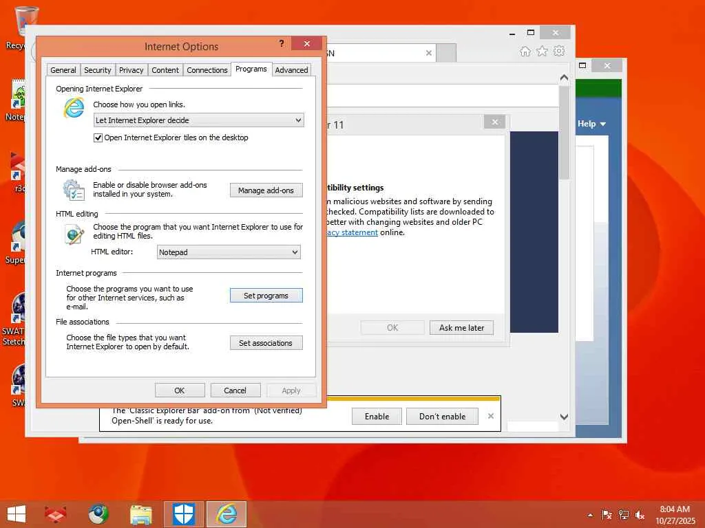Open the privacy statement link

pyautogui.click(x=352, y=232)
